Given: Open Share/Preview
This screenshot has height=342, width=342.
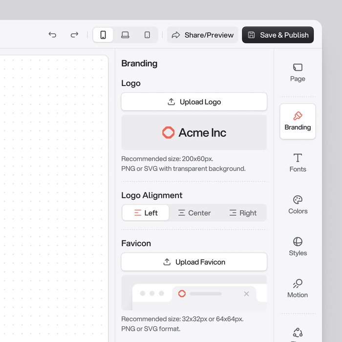Looking at the screenshot, I should click(x=203, y=35).
